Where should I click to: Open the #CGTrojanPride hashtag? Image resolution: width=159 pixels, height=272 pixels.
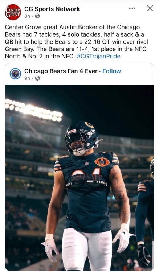(x=98, y=56)
